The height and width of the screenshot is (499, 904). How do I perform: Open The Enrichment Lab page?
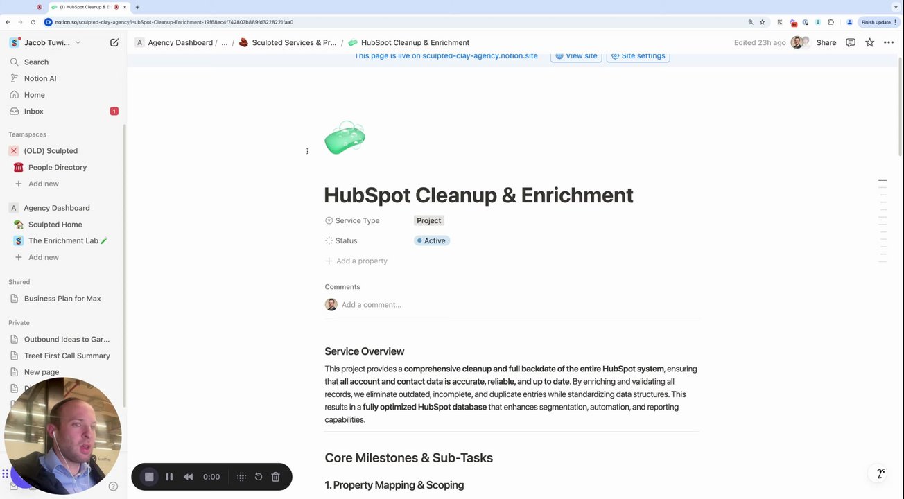(63, 240)
